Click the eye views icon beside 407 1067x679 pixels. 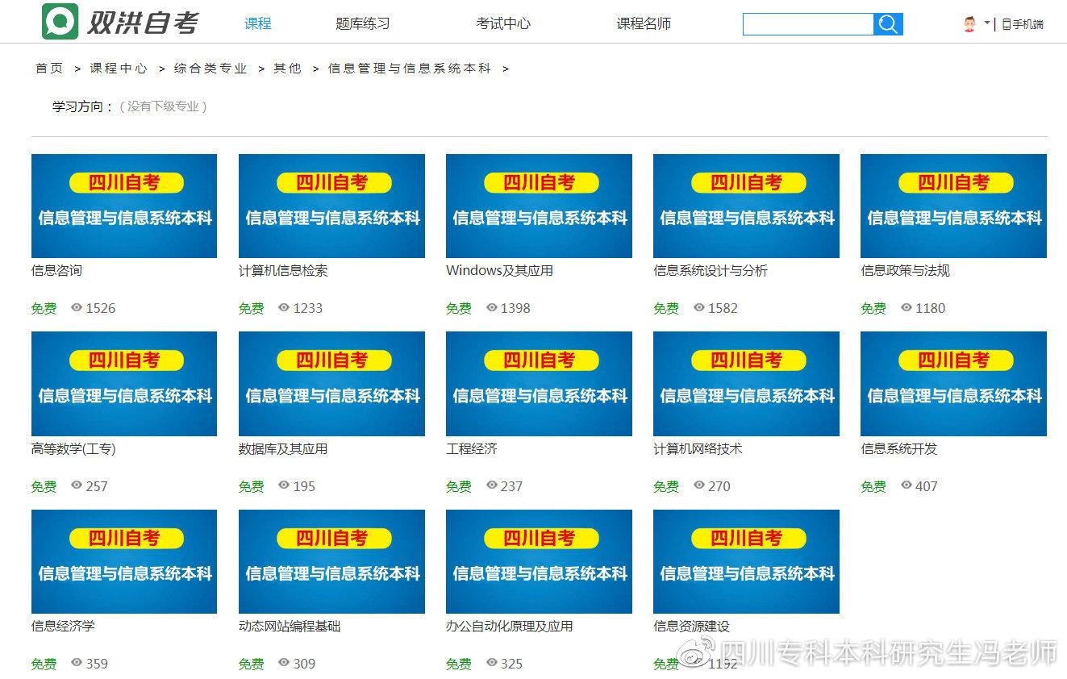tap(907, 485)
